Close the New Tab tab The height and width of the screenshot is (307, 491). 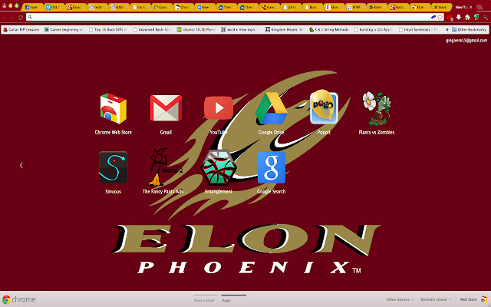tap(470, 7)
